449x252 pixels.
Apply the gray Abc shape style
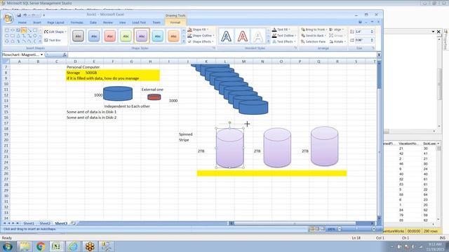[78, 36]
